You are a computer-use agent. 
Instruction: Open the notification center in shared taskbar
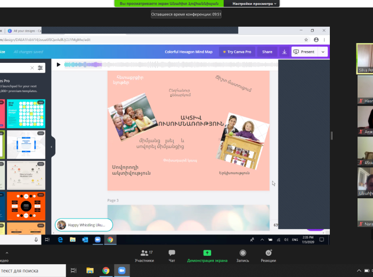click(x=322, y=240)
